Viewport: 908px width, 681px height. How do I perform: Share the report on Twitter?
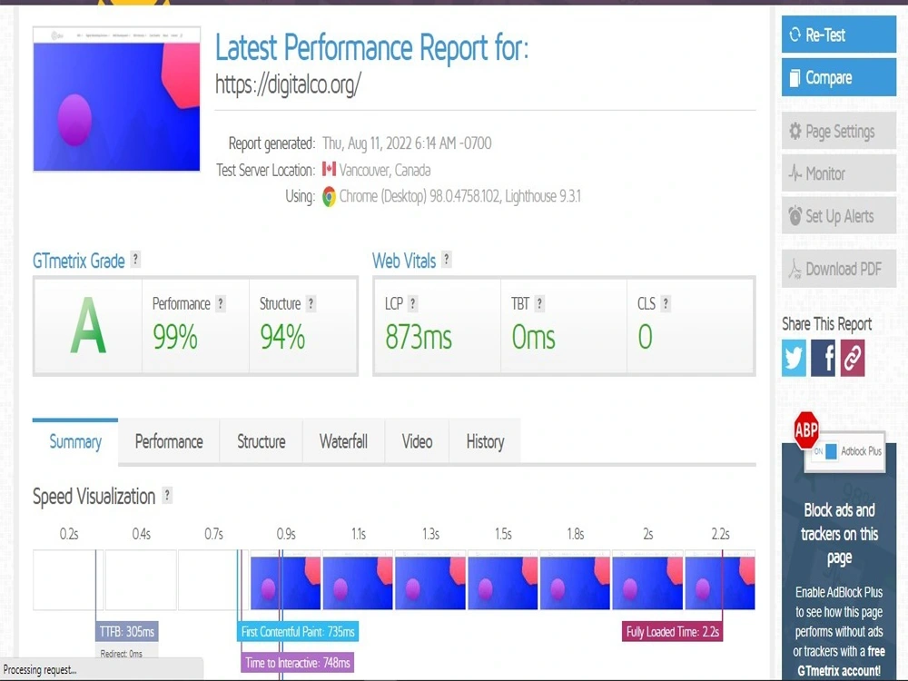(794, 359)
